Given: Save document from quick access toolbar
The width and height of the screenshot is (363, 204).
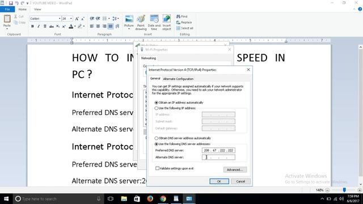Looking at the screenshot, I should pyautogui.click(x=11, y=3).
